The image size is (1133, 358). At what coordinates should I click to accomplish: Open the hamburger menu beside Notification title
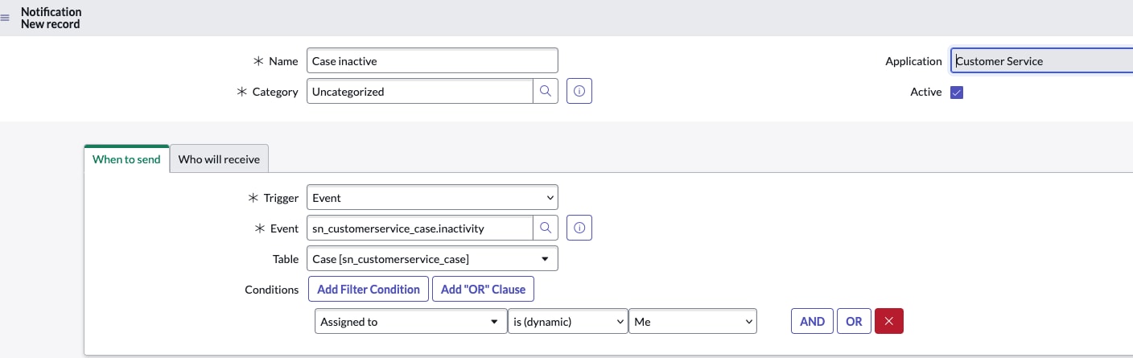[x=6, y=18]
